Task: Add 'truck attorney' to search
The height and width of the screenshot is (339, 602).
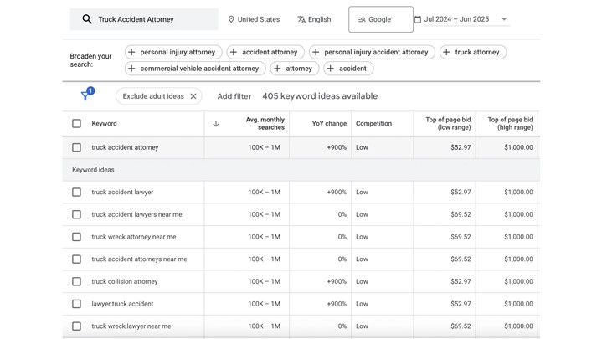Action: pos(472,52)
